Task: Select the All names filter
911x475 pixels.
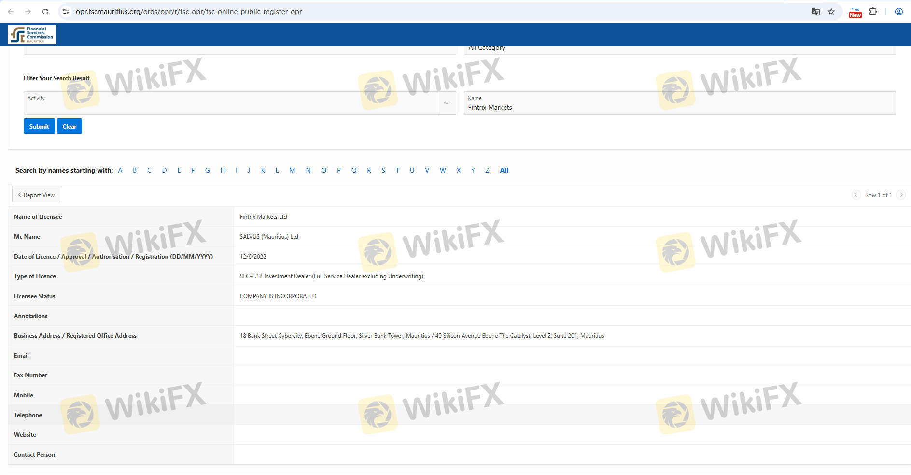Action: click(504, 170)
